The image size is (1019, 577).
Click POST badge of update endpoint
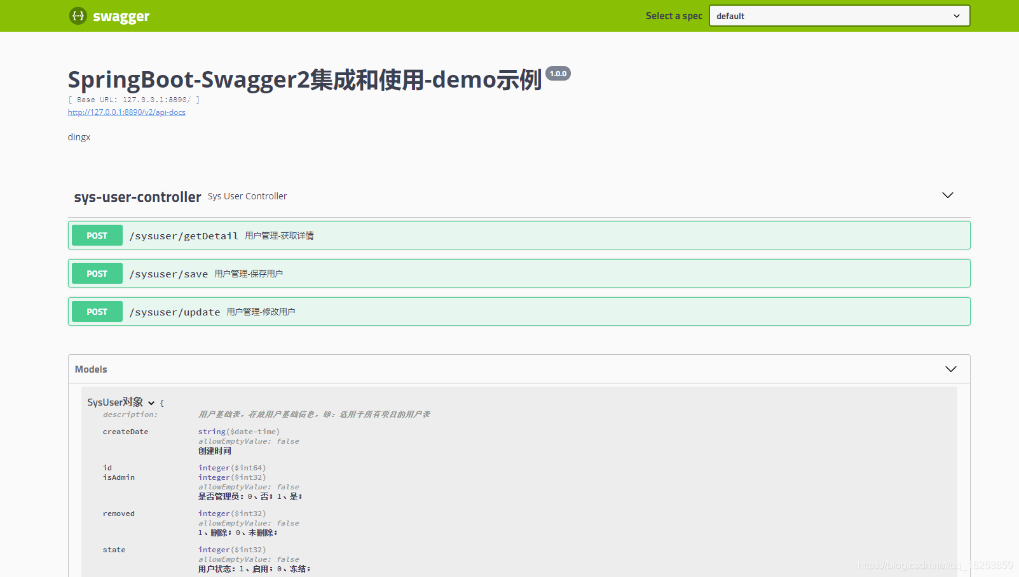pos(97,312)
